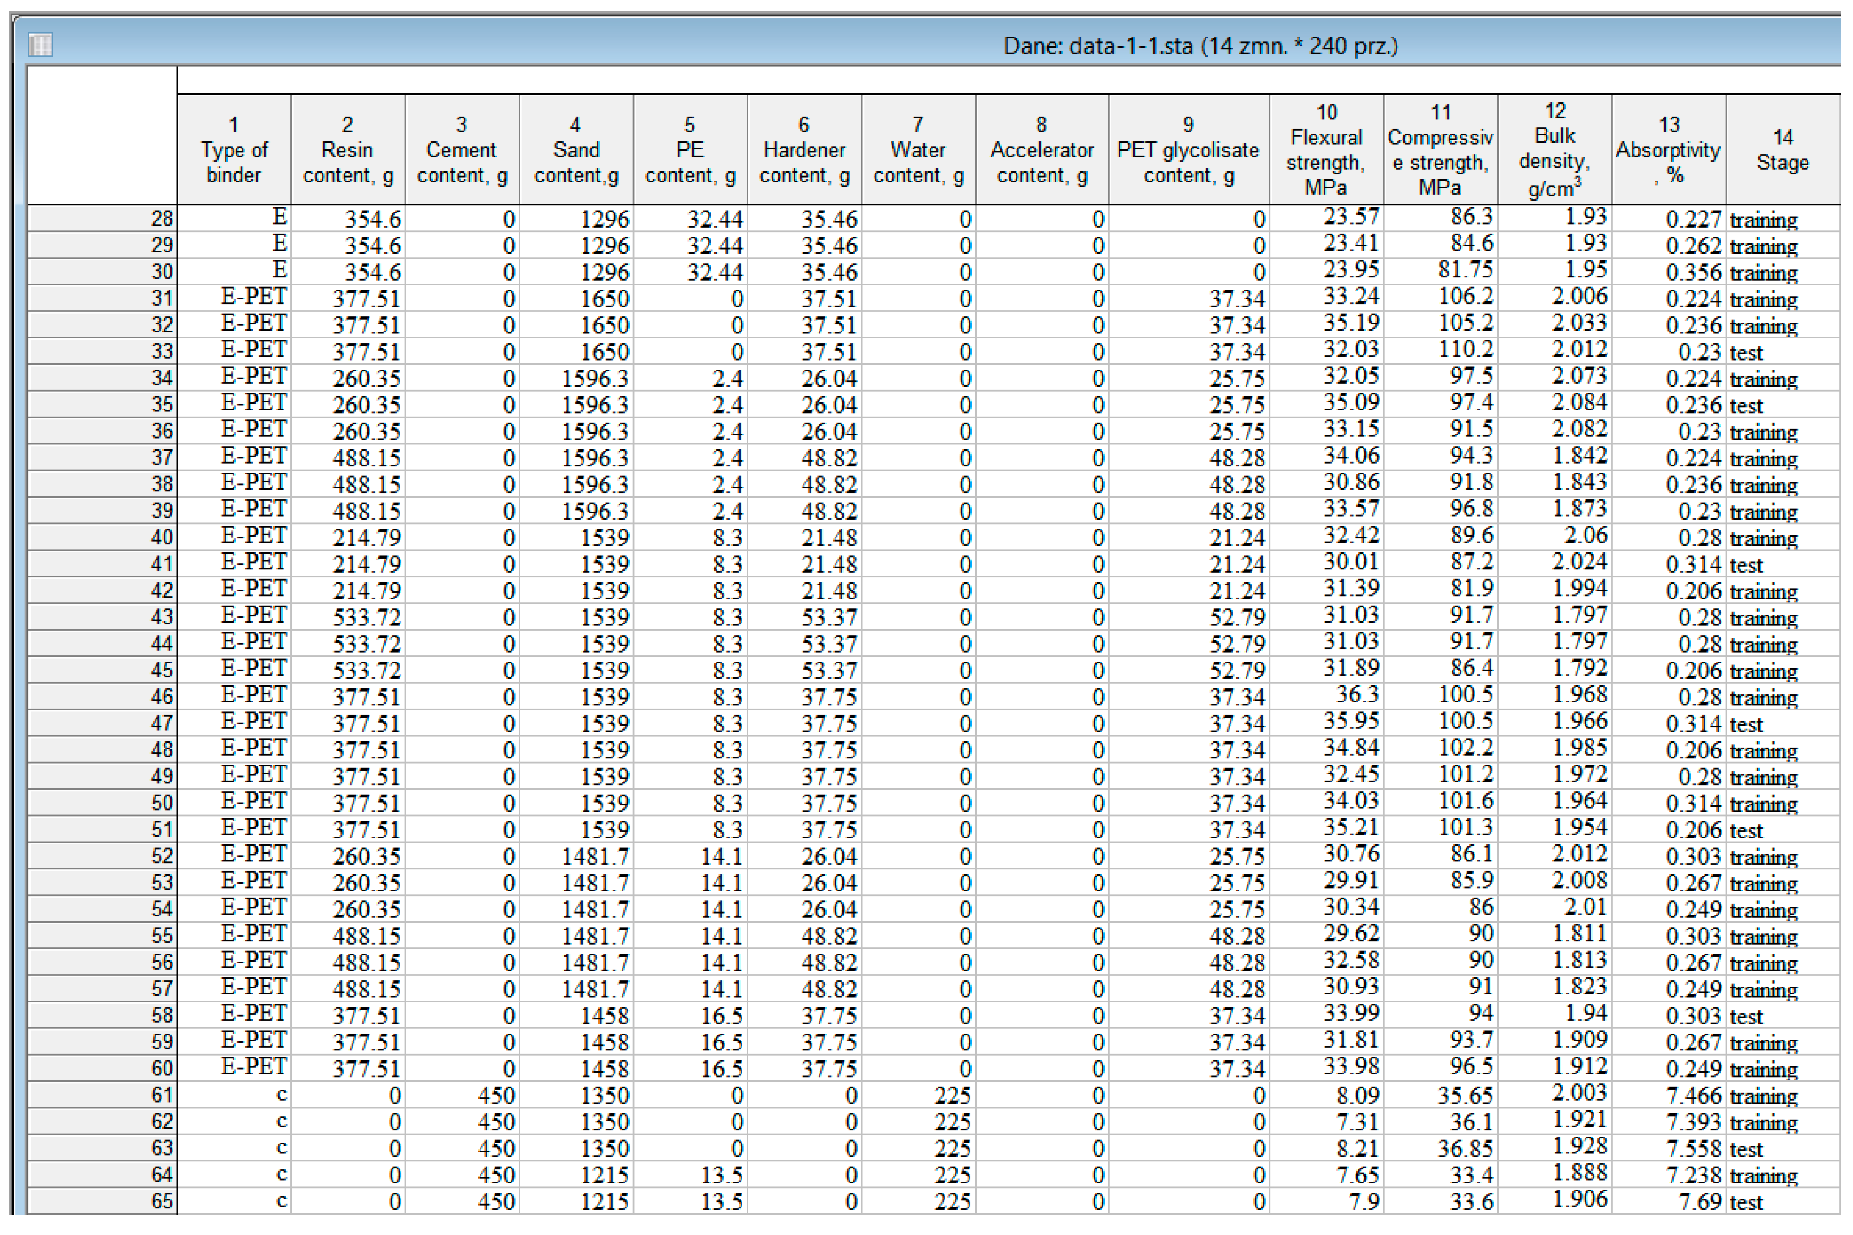
Task: Select row header 28
Action: [102, 219]
